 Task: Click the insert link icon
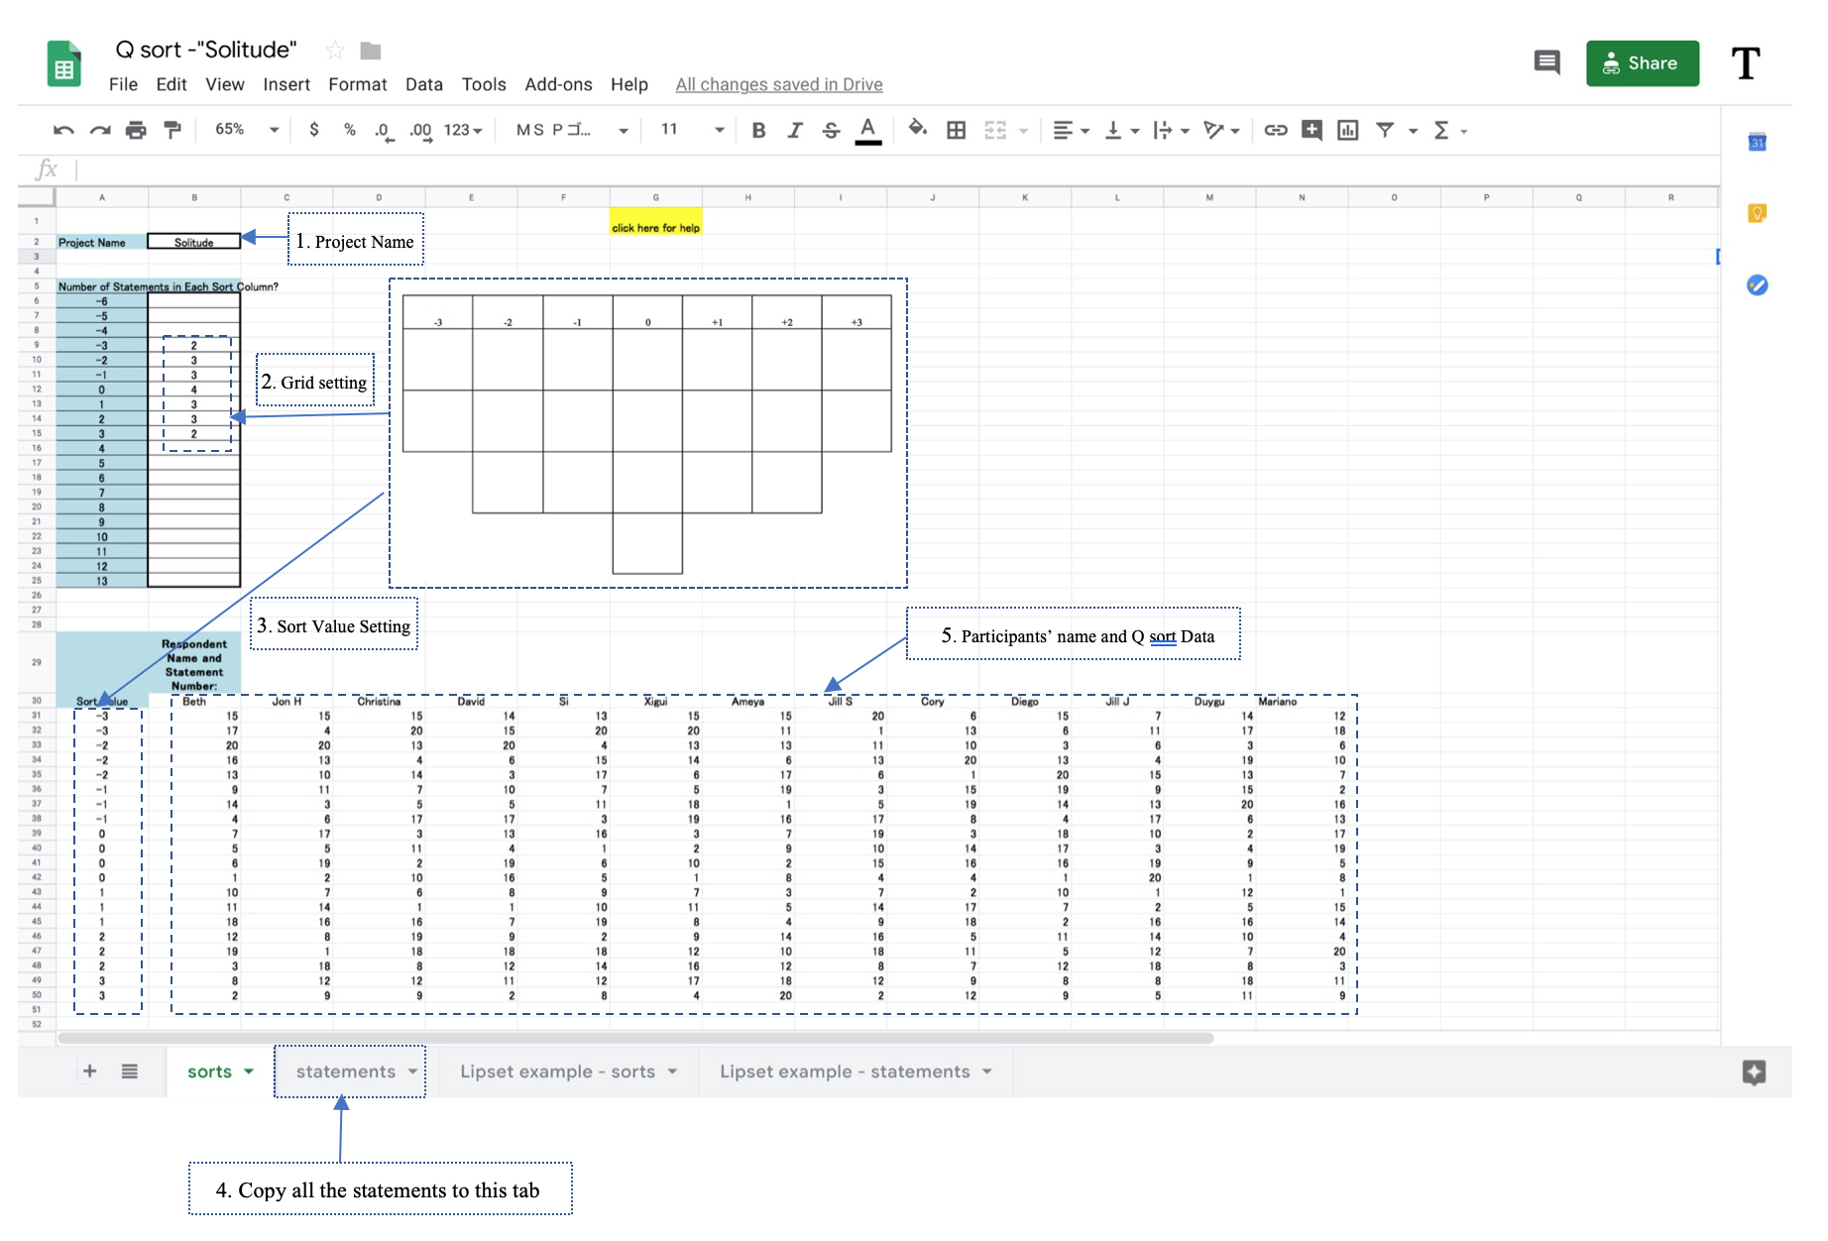click(1275, 130)
